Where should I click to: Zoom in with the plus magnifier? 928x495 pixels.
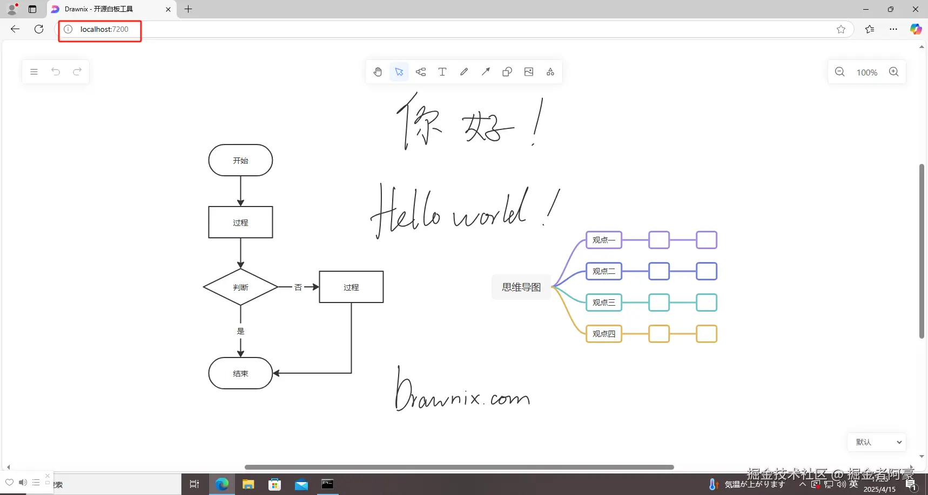(893, 72)
